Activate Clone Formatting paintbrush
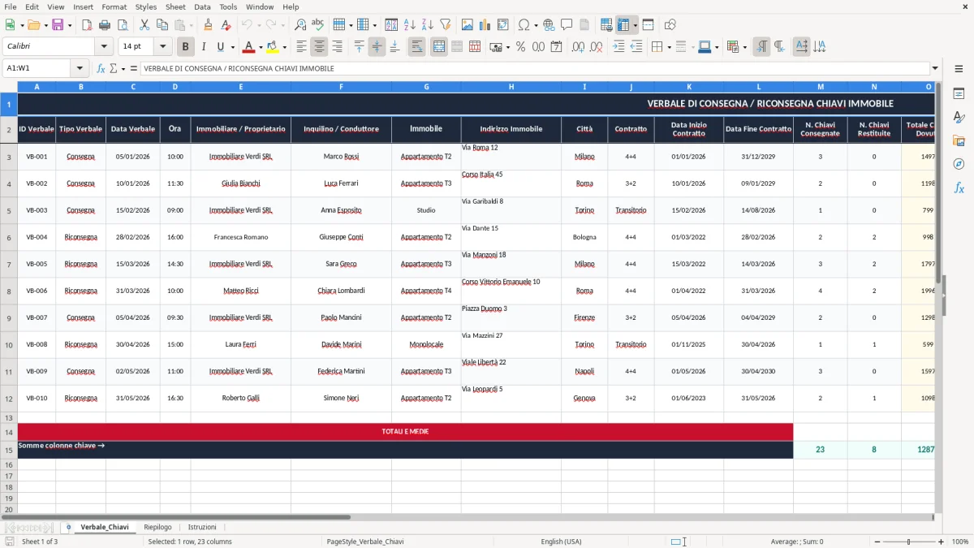 coord(208,25)
